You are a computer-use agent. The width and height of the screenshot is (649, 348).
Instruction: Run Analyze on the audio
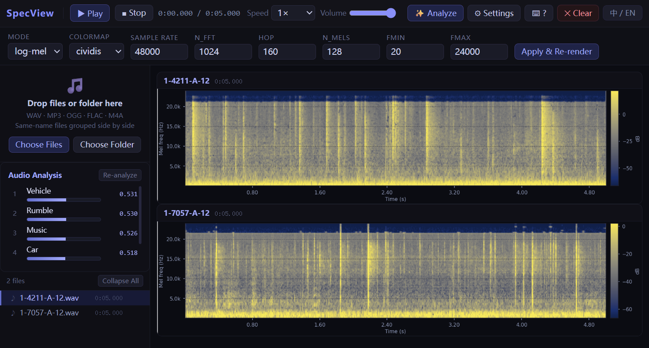point(435,13)
